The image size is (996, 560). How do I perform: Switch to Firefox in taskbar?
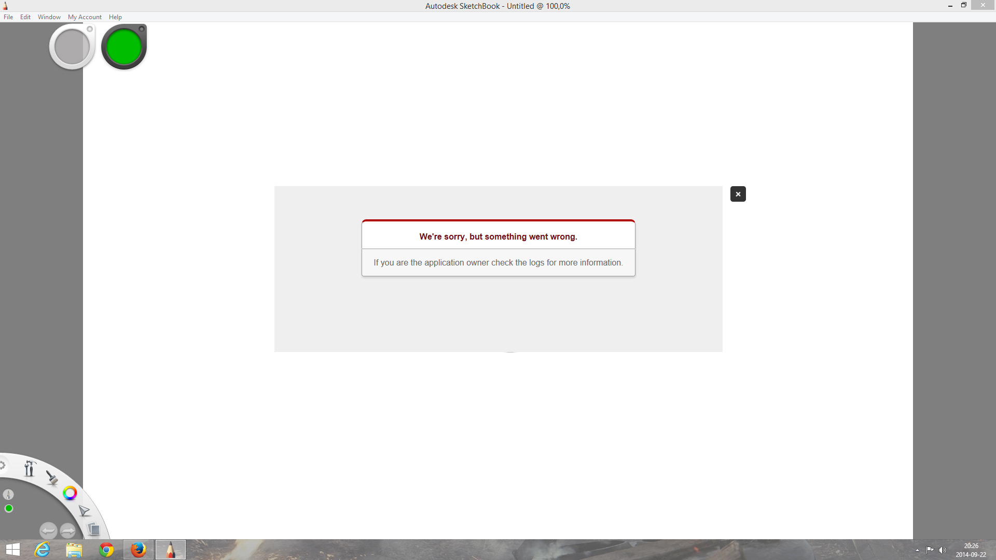pyautogui.click(x=139, y=550)
